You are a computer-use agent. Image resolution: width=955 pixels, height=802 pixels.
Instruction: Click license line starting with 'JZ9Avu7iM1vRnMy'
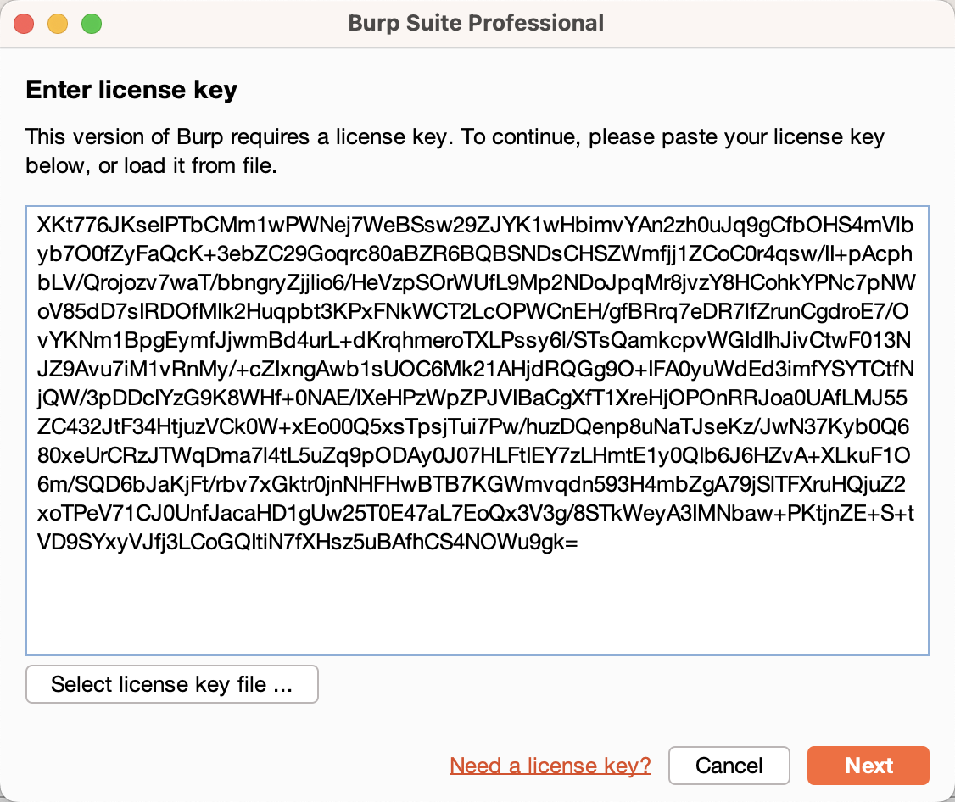(x=476, y=369)
